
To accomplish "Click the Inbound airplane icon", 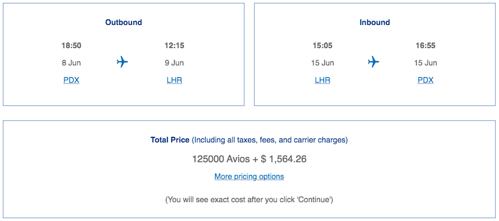I will tap(374, 62).
